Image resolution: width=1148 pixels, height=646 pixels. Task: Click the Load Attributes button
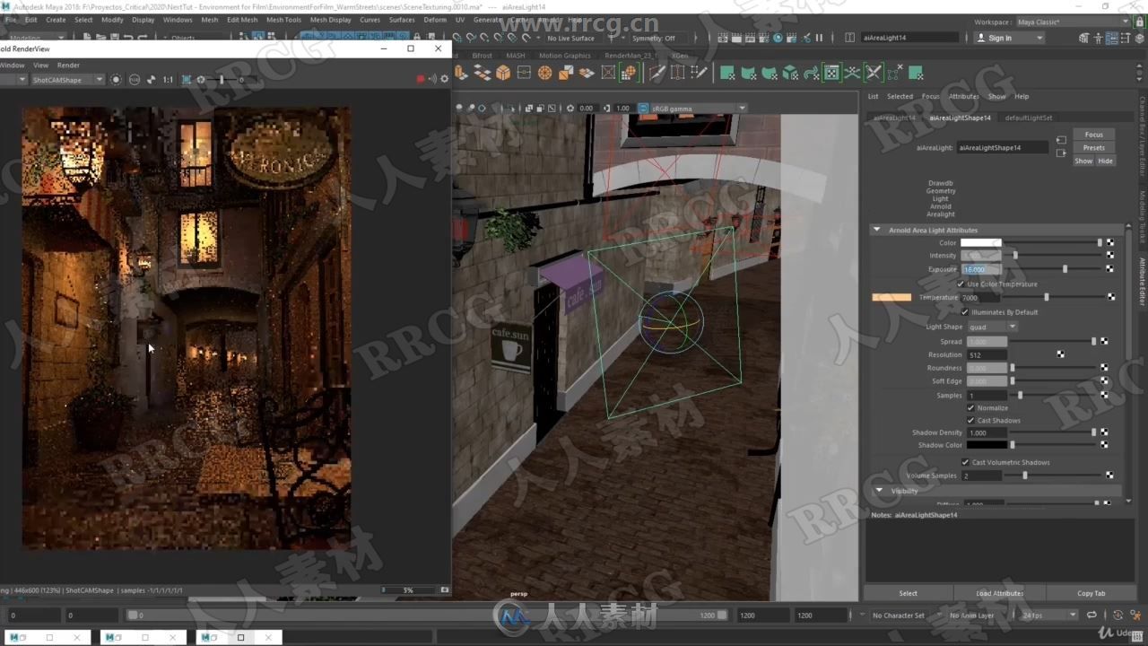[x=1000, y=593]
